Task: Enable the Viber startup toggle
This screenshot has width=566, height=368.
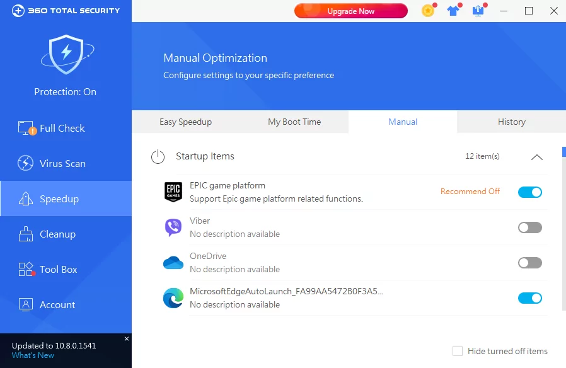Action: (x=530, y=227)
